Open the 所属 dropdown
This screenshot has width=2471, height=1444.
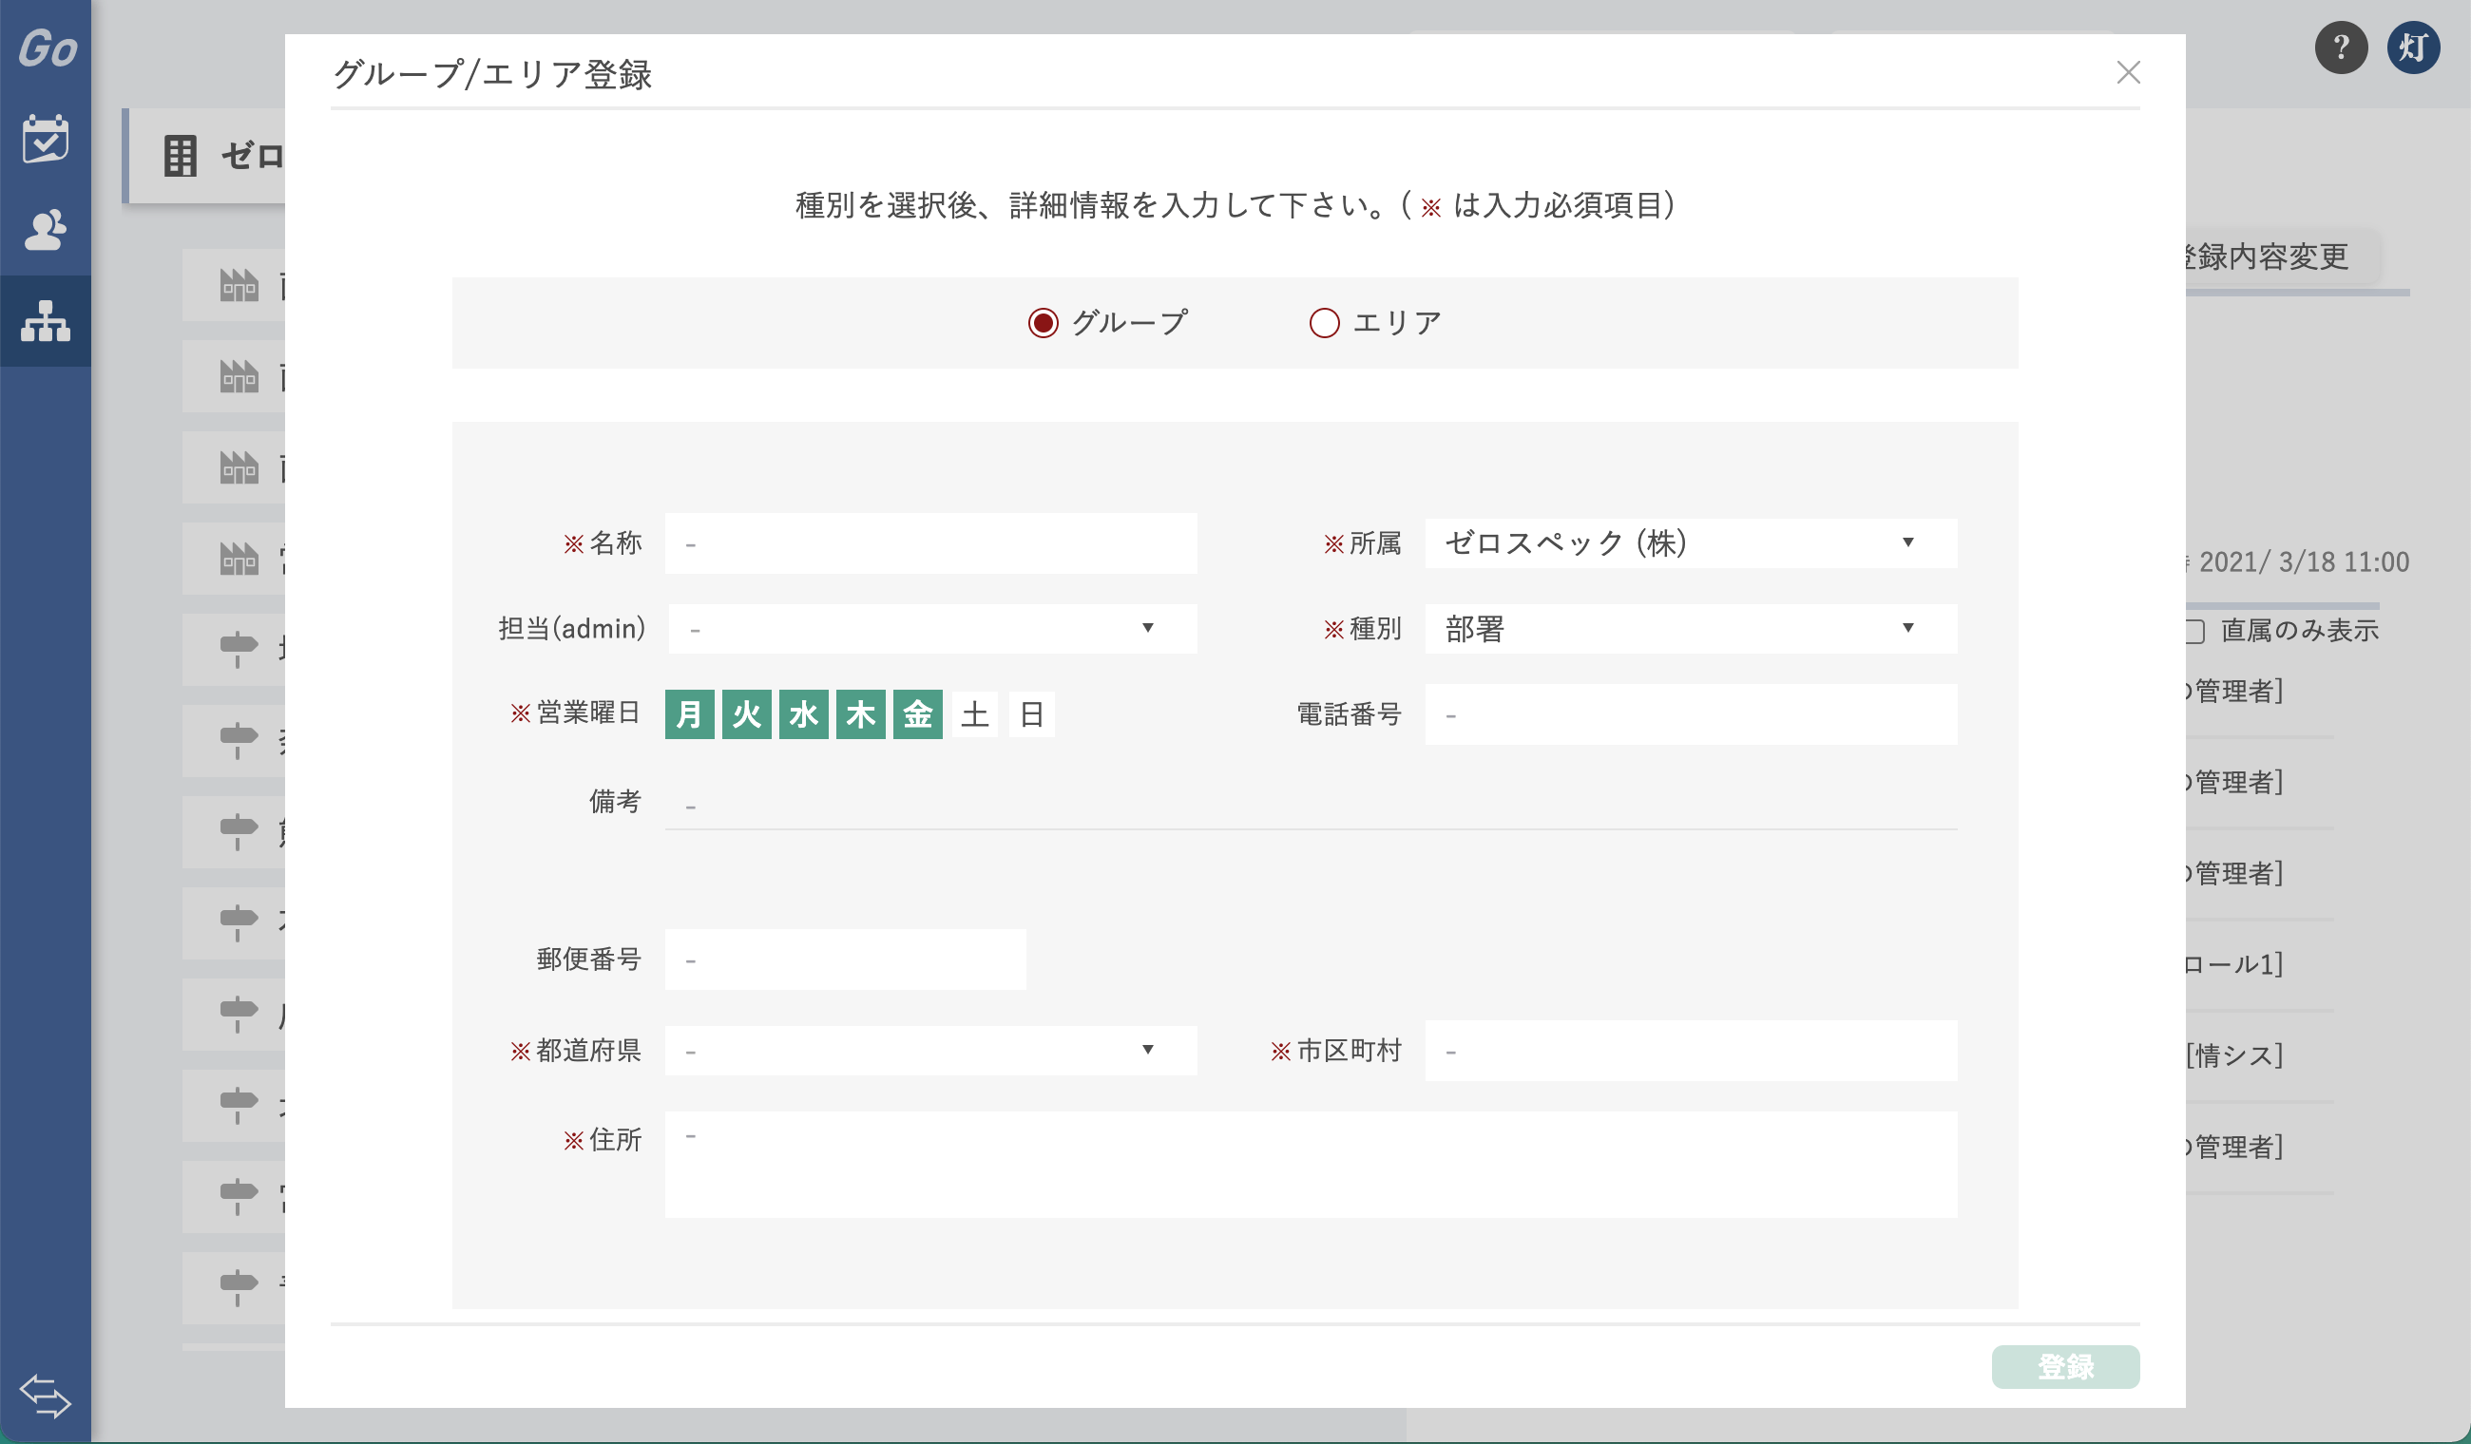click(1691, 542)
